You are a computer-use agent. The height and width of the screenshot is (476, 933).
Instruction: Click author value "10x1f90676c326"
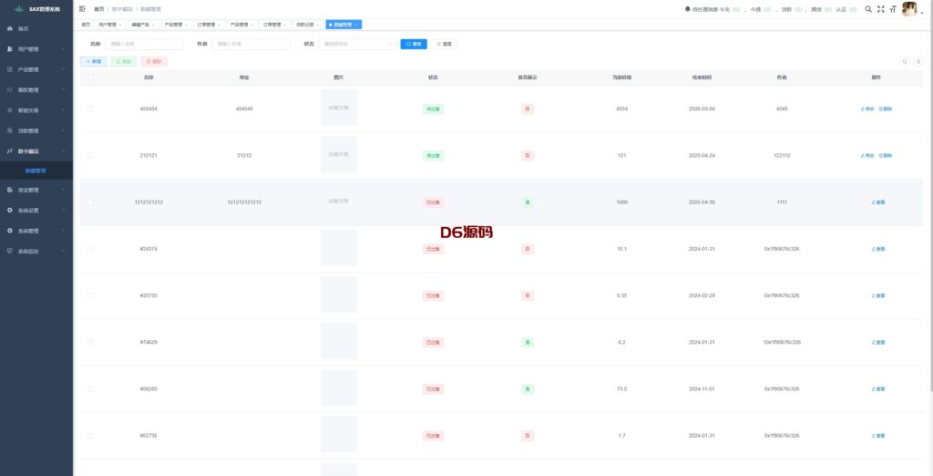781,343
